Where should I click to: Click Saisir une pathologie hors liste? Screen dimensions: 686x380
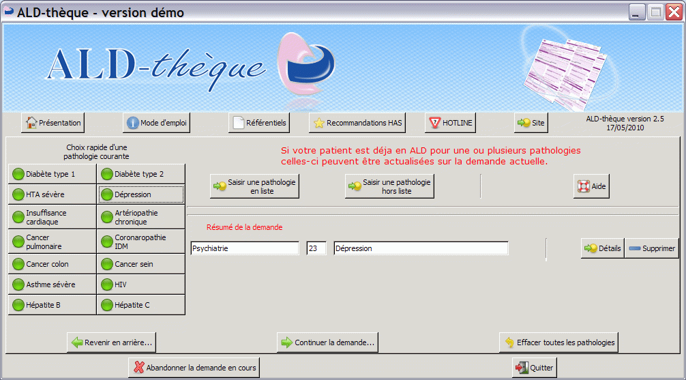(x=389, y=186)
